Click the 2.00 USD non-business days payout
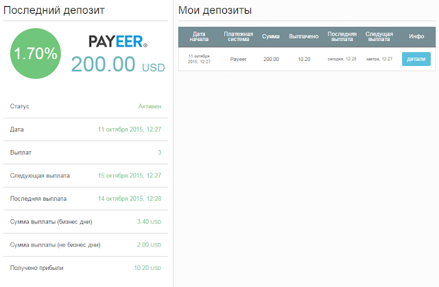 [x=149, y=245]
